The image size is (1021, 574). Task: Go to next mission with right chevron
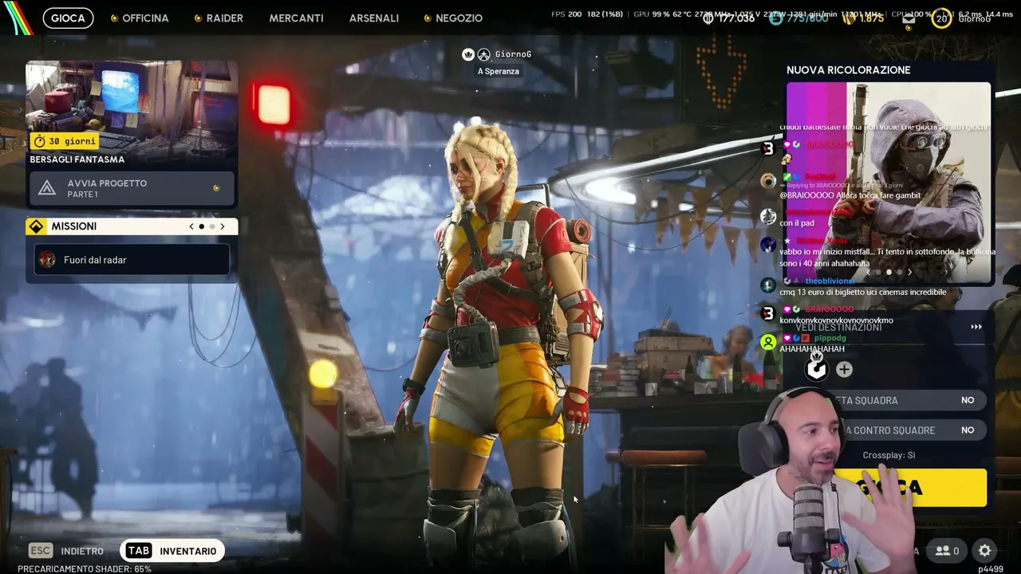223,226
